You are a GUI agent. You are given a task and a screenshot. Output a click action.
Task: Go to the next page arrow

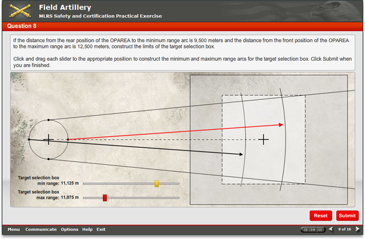tap(357, 229)
